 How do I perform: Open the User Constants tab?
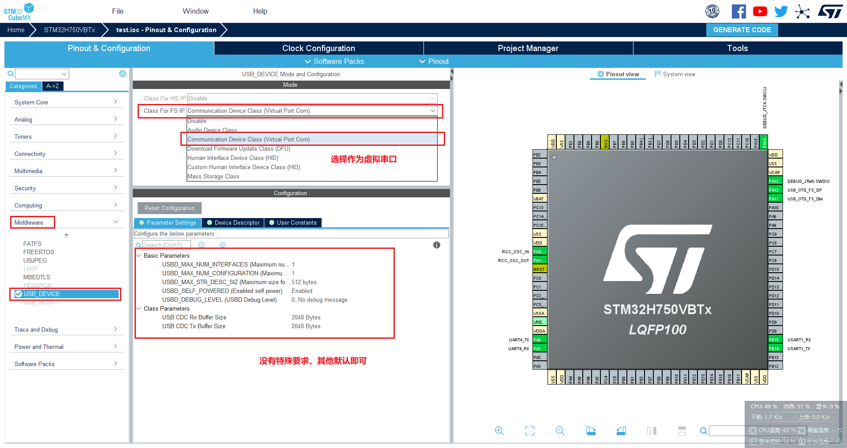[x=293, y=222]
